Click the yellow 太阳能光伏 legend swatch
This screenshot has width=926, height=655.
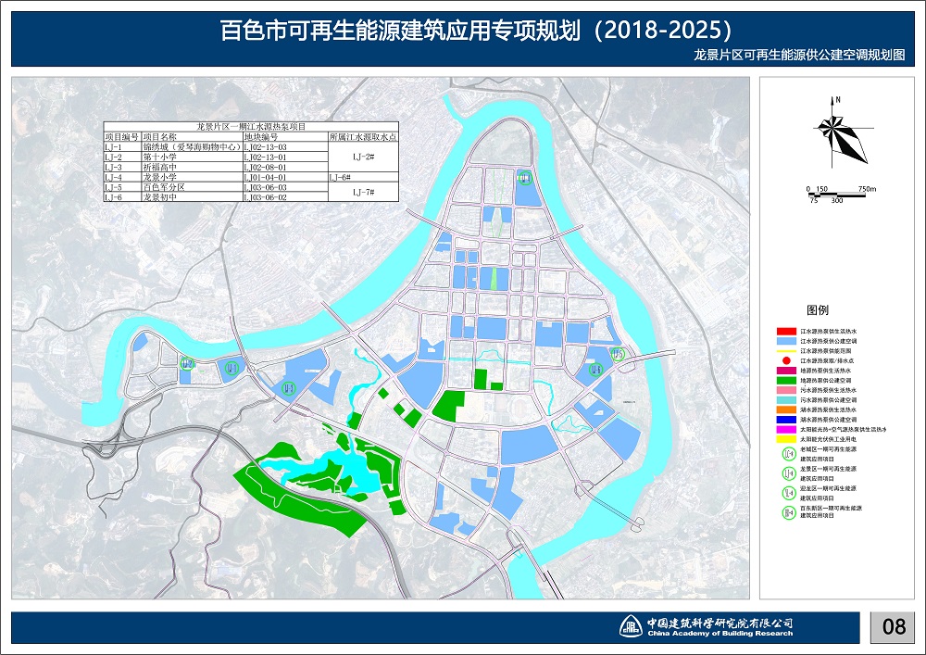click(x=785, y=439)
